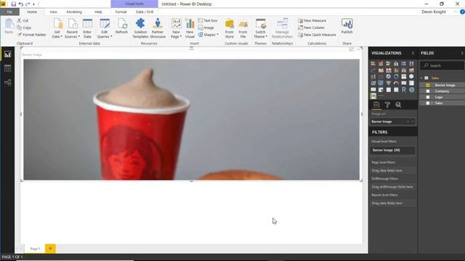This screenshot has width=465, height=261.
Task: Choose the Pie chart visualization
Action: [389, 76]
